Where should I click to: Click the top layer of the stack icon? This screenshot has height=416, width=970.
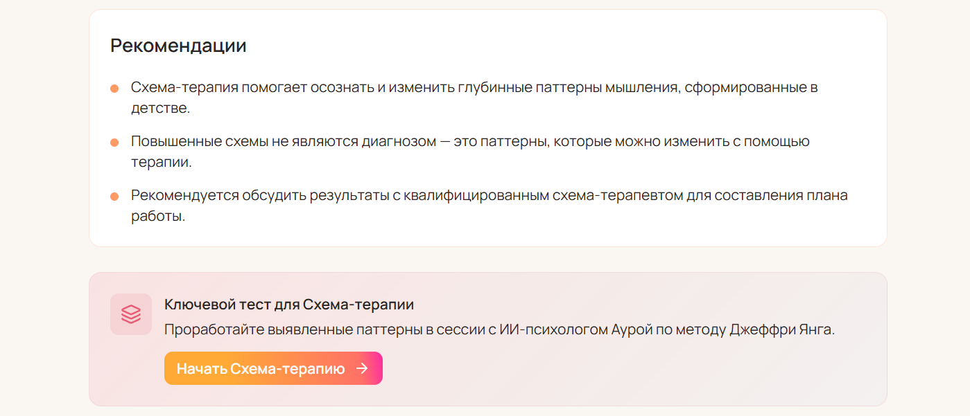(x=131, y=309)
